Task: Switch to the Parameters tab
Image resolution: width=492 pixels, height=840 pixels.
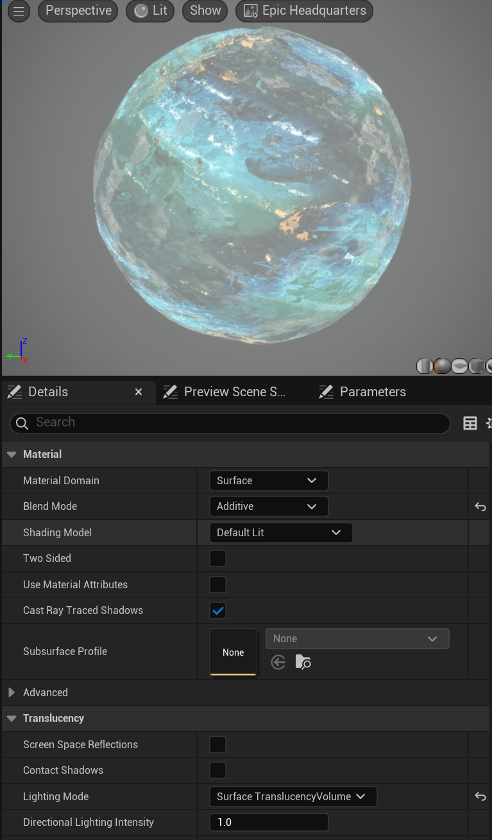Action: tap(372, 392)
